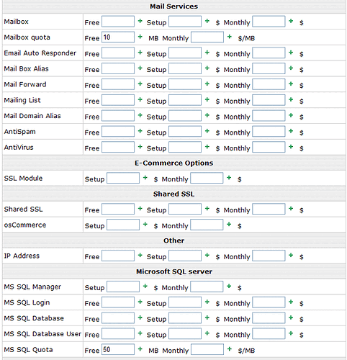Focus Mailing List Monthly input field

tap(269, 100)
